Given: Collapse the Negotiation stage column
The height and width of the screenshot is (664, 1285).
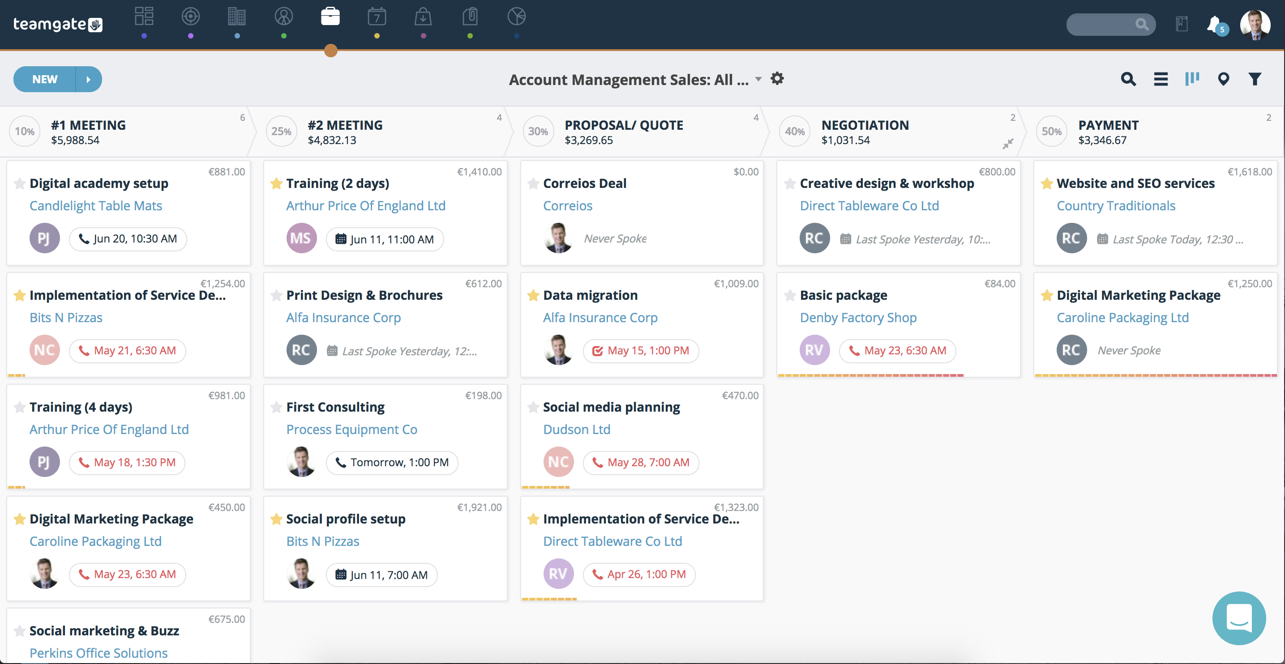Looking at the screenshot, I should click(1008, 144).
